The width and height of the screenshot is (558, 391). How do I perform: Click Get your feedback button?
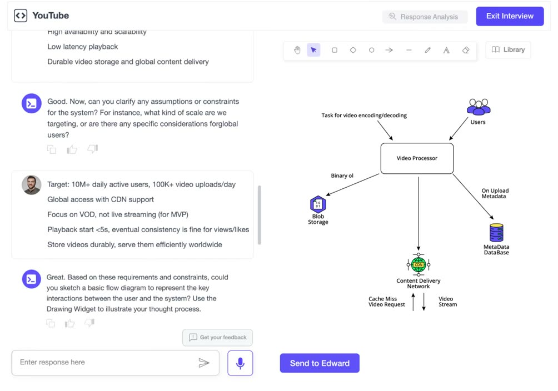pyautogui.click(x=217, y=337)
